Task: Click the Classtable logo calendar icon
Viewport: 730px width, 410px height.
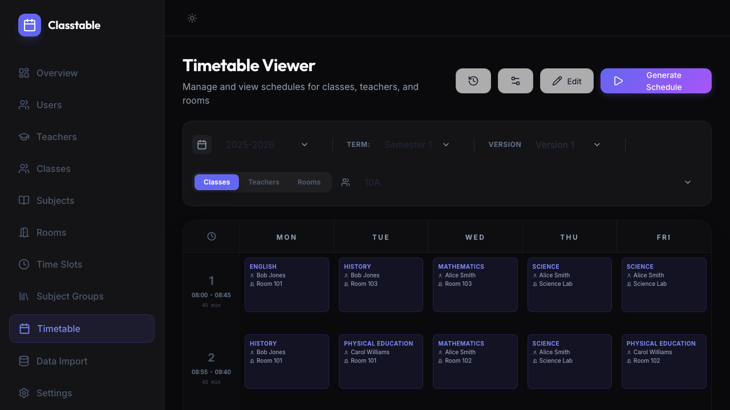Action: click(29, 25)
